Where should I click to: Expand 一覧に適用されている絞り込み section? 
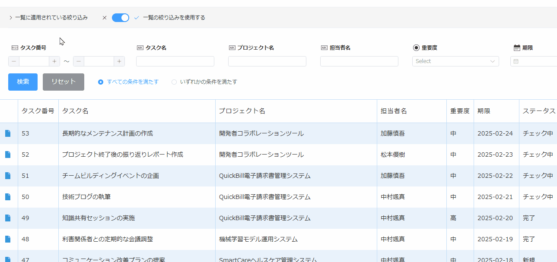click(10, 18)
